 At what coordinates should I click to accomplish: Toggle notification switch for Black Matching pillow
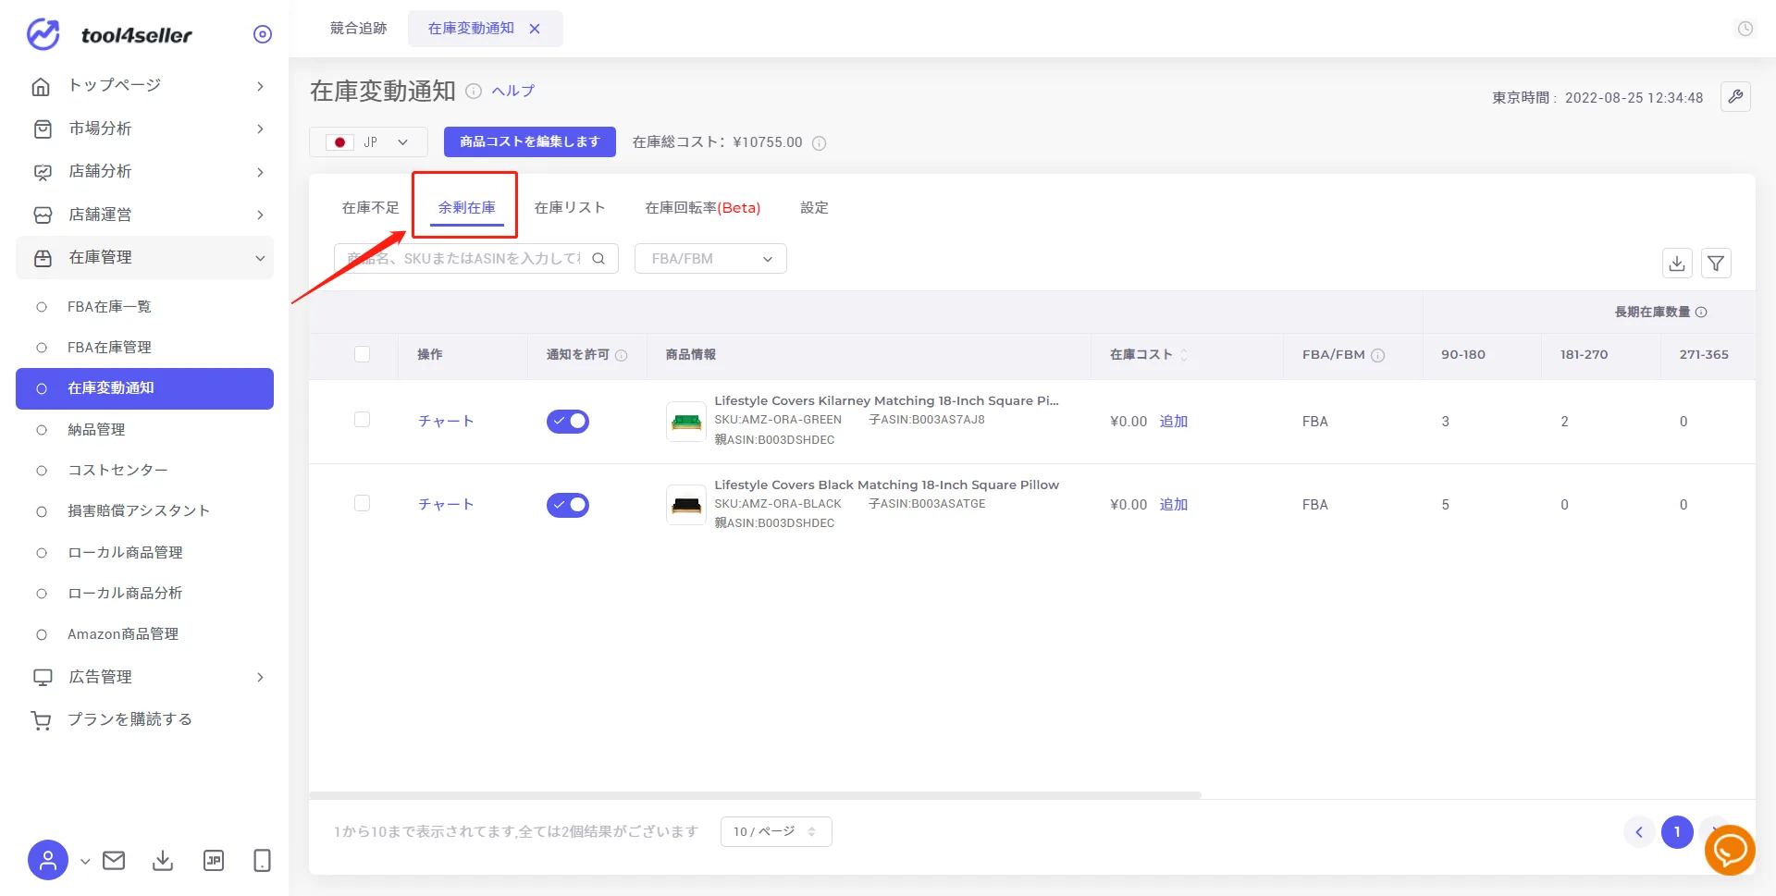(568, 505)
